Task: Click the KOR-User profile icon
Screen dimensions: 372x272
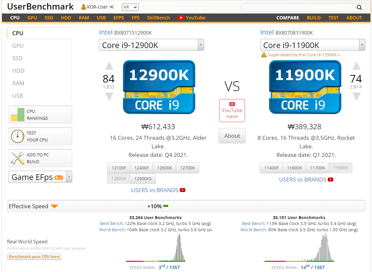Action: [x=83, y=7]
